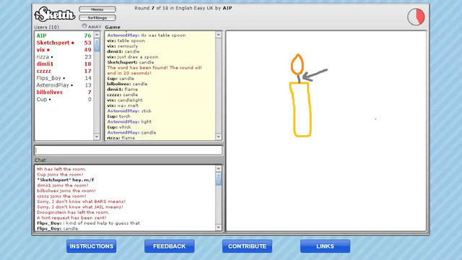
Task: Click the 'Users (10)' header label
Action: point(46,27)
